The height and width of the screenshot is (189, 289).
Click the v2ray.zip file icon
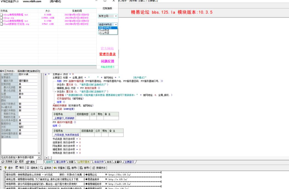point(2,18)
